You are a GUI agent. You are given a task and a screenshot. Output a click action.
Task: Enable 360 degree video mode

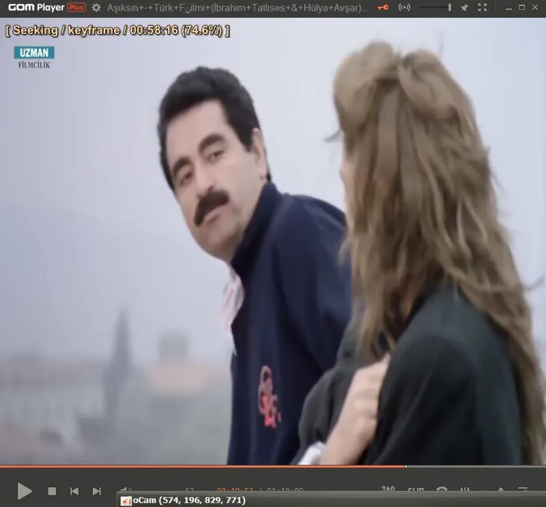pos(388,489)
